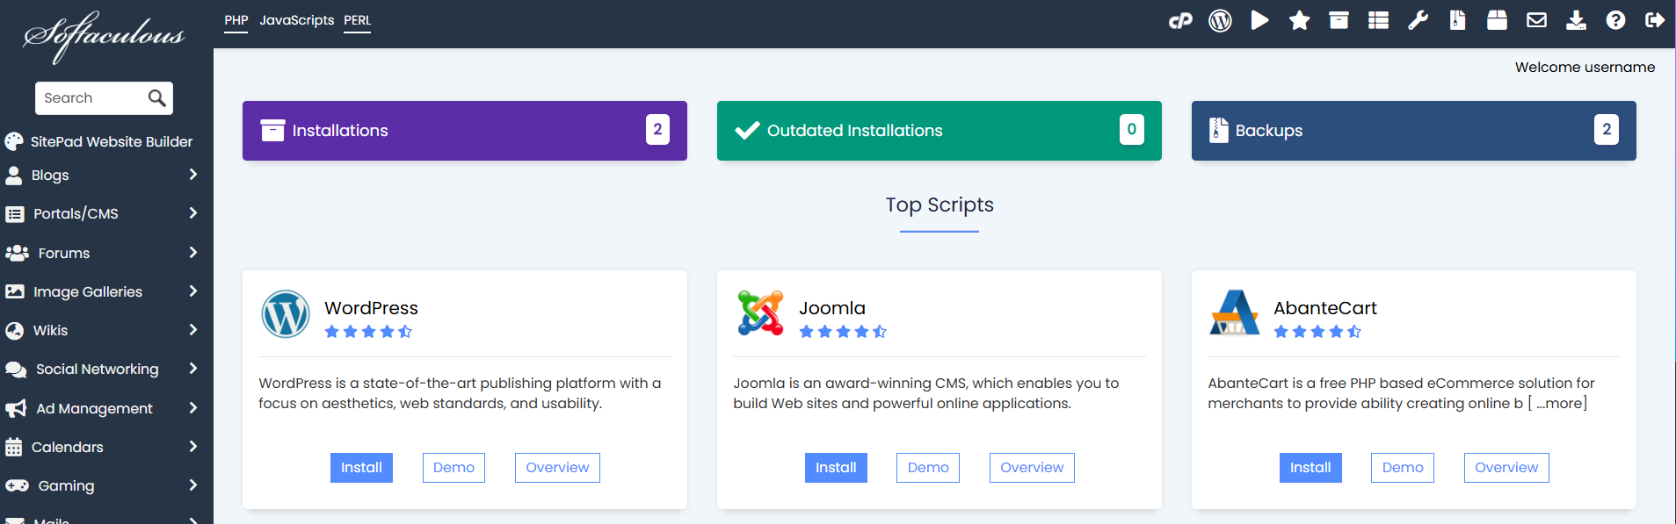Open the Outdated Installations panel

coord(939,131)
